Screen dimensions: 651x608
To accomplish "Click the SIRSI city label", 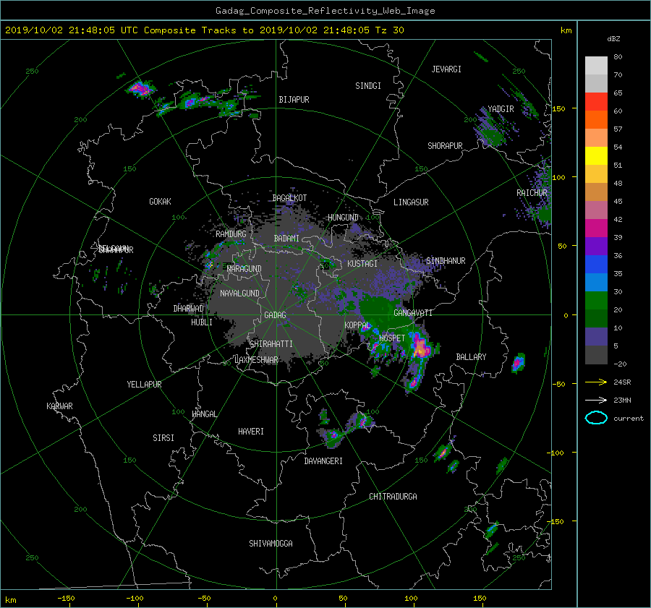I will coord(163,438).
